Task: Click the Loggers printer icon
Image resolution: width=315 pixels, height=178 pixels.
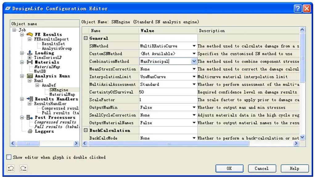Action: pyautogui.click(x=30, y=131)
